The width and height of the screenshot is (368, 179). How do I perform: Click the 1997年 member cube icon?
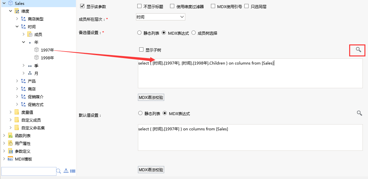[x=36, y=50]
